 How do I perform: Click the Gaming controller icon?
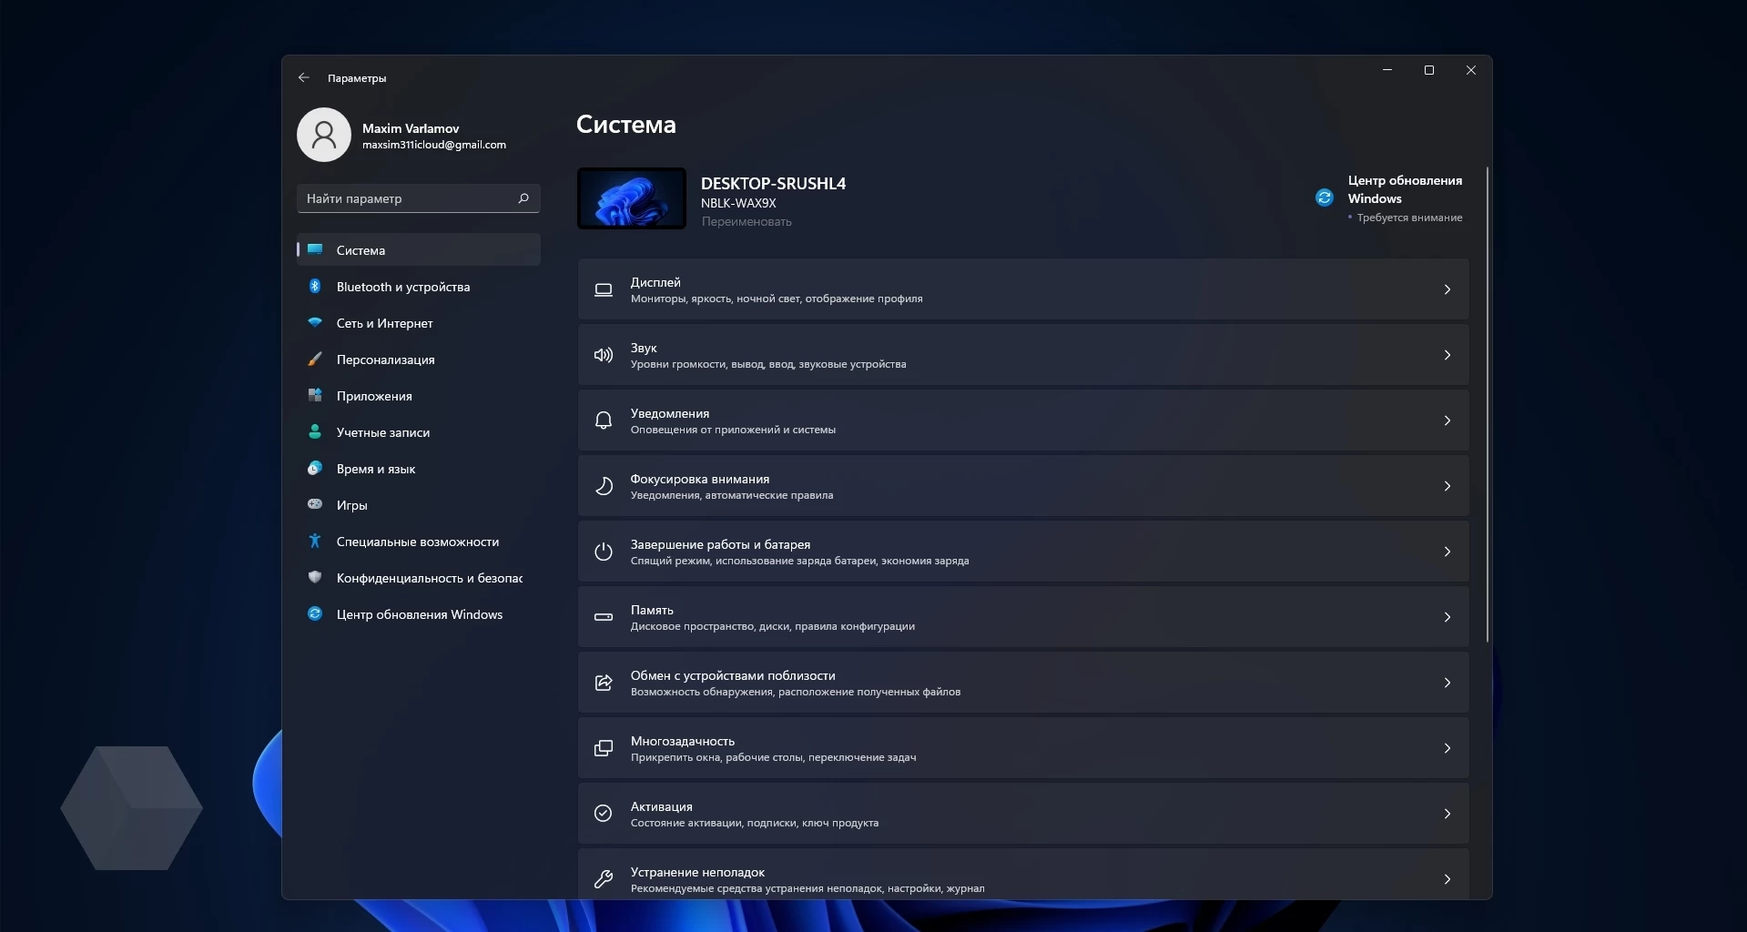pos(315,504)
